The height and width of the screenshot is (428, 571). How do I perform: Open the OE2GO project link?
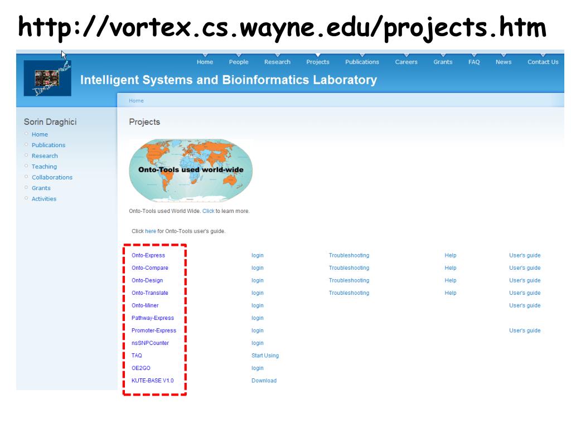click(x=141, y=368)
